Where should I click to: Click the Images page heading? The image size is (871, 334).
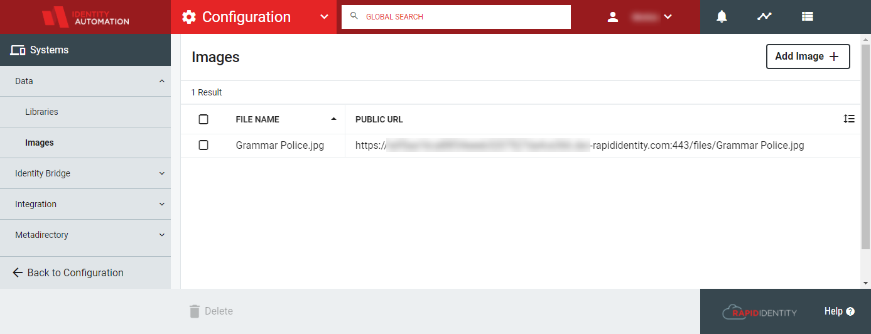pyautogui.click(x=215, y=57)
